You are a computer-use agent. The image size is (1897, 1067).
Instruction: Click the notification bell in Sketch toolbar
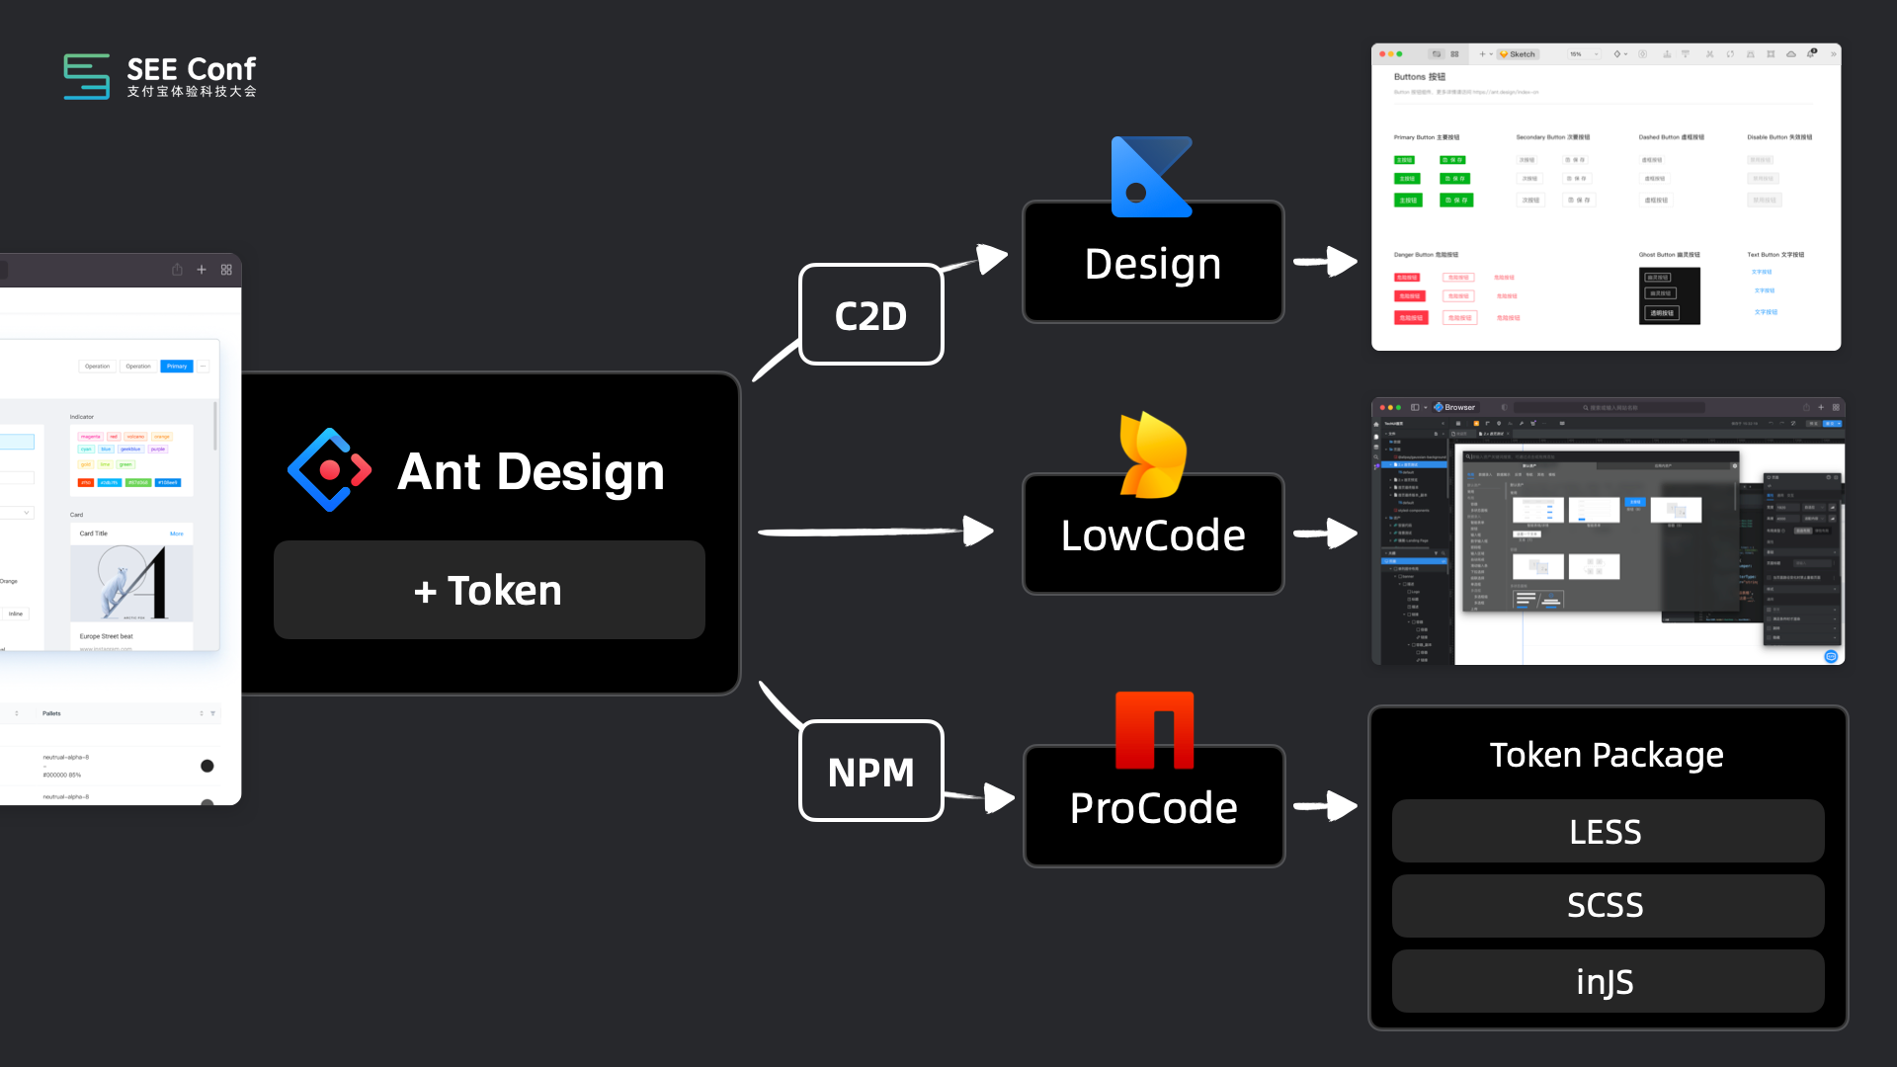click(1811, 53)
